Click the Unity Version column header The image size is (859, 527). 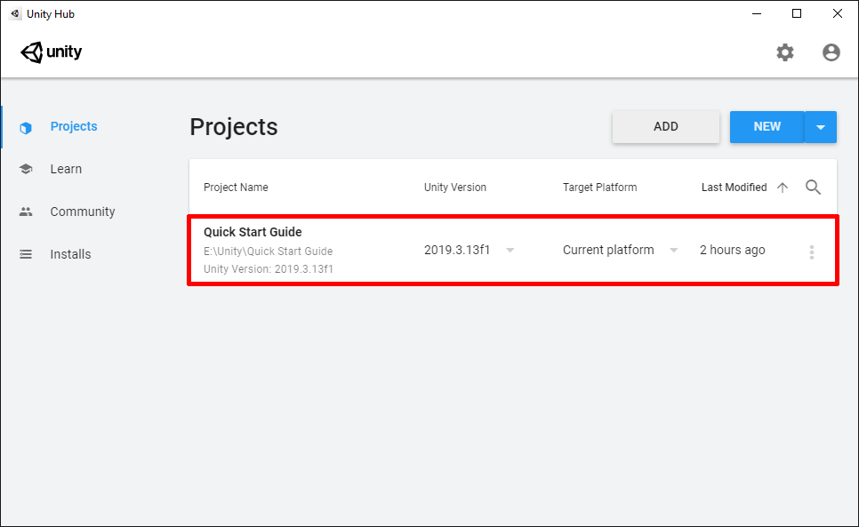click(x=456, y=188)
